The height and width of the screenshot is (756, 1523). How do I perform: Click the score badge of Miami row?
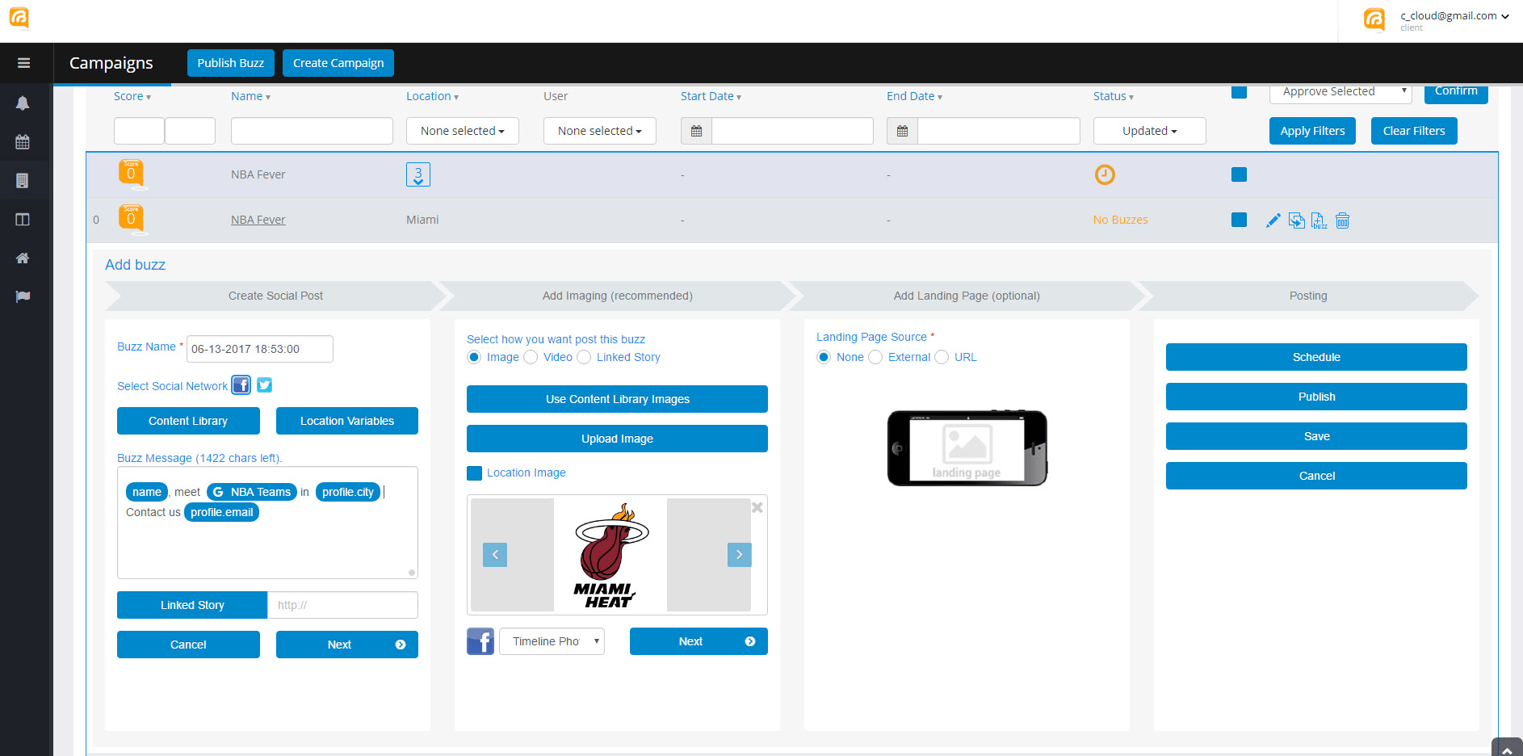click(131, 219)
